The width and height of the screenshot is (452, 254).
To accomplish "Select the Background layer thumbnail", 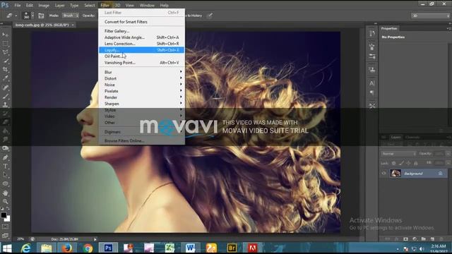I will coord(395,174).
